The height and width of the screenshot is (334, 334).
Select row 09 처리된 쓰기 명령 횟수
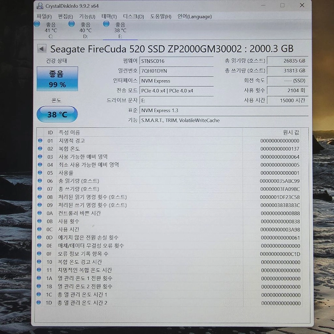click(170, 205)
